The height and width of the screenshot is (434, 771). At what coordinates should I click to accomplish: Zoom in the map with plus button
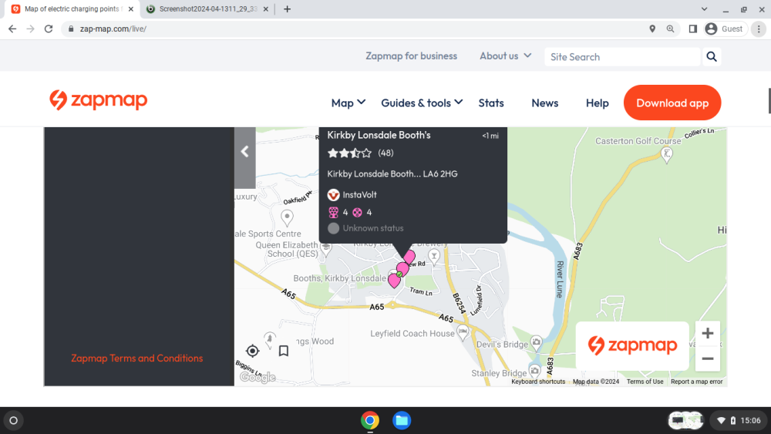coord(708,333)
